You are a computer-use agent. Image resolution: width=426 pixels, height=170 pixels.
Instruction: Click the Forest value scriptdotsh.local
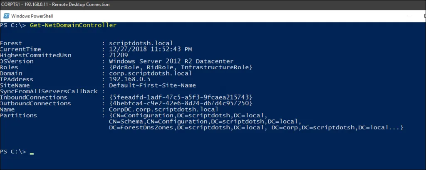coord(141,43)
